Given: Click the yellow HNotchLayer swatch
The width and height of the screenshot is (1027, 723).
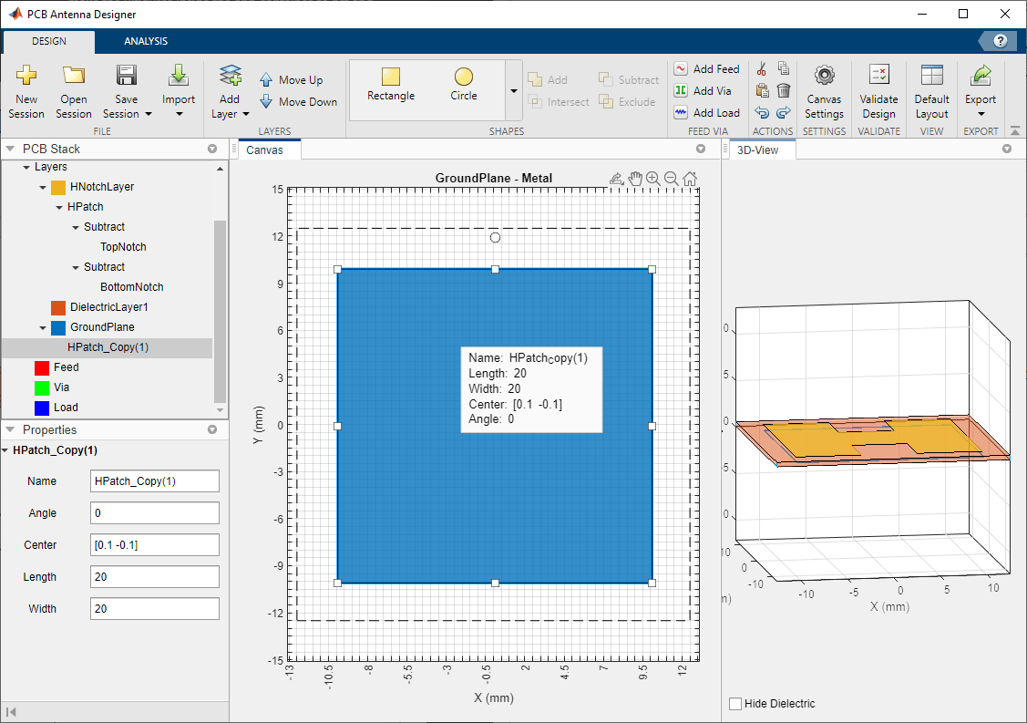Looking at the screenshot, I should click(58, 188).
